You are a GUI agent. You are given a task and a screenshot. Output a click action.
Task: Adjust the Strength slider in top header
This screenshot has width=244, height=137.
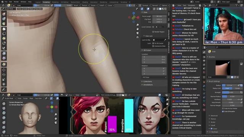(63, 5)
